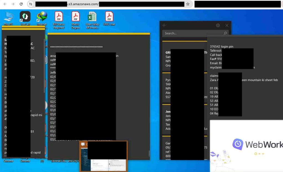This screenshot has height=172, width=283.
Task: Reload the current page
Action: pyautogui.click(x=21, y=4)
